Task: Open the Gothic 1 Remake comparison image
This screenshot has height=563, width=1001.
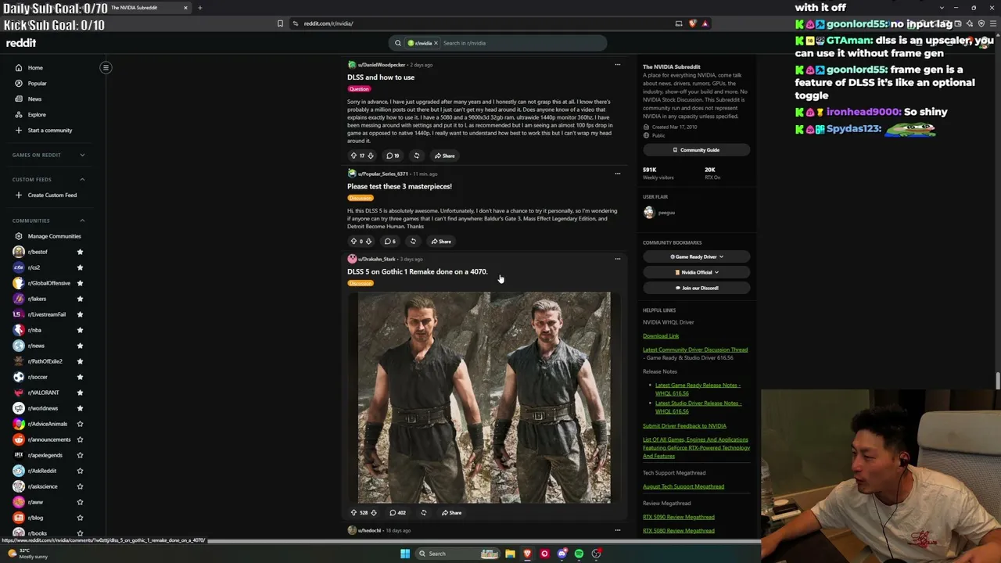Action: [x=484, y=397]
